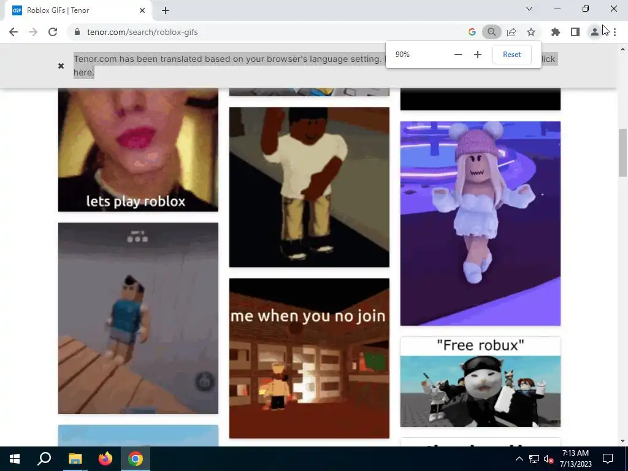Image resolution: width=628 pixels, height=471 pixels.
Task: Click the zoom magnifier icon in the address bar
Action: pyautogui.click(x=492, y=32)
